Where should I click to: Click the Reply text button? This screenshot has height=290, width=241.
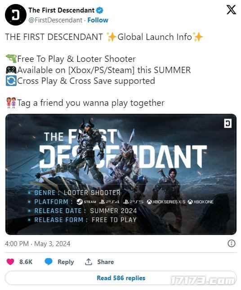tap(66, 262)
